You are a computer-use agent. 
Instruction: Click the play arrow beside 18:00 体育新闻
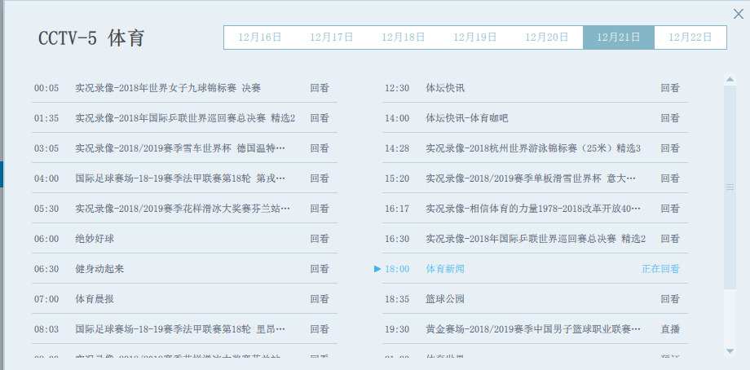pyautogui.click(x=377, y=269)
